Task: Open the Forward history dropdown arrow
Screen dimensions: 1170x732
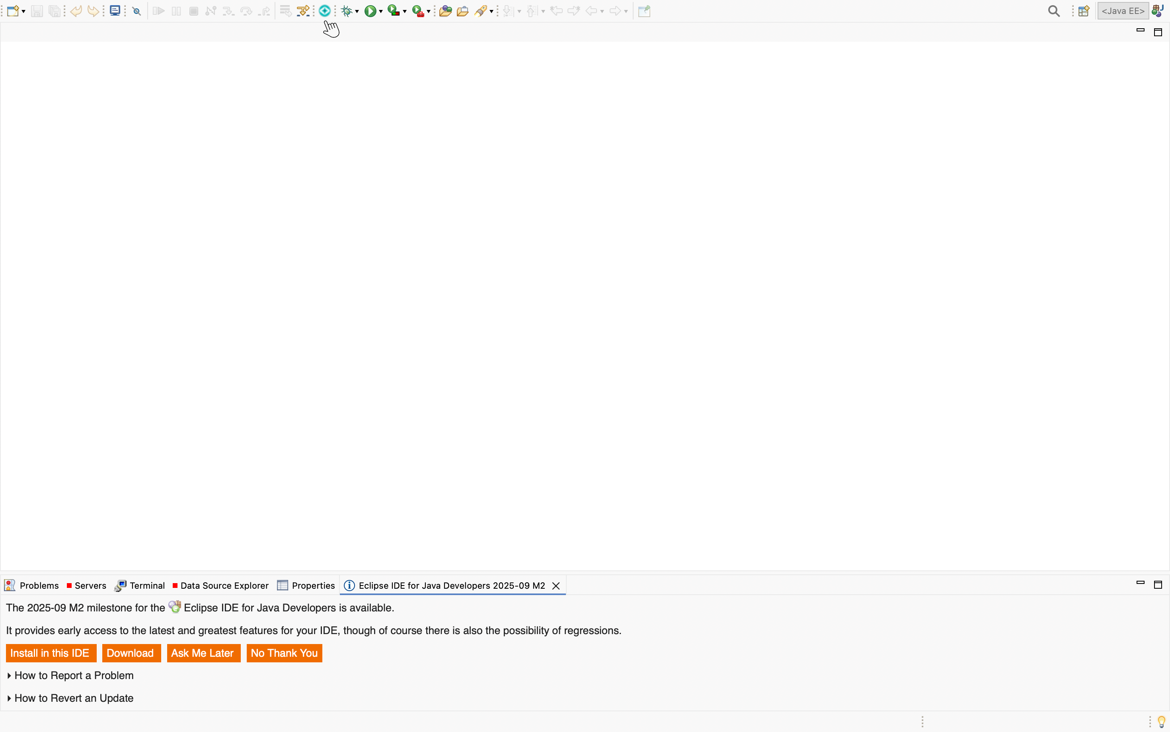Action: (626, 11)
